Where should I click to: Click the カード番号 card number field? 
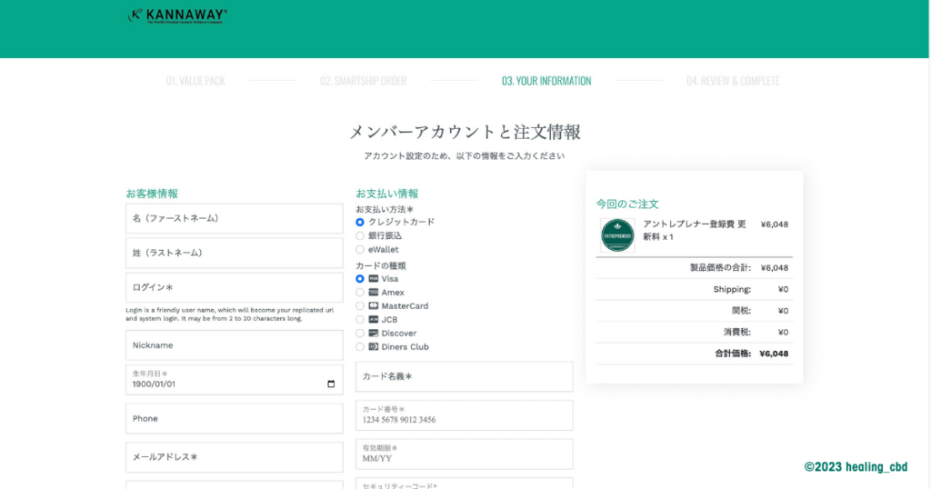click(x=464, y=415)
